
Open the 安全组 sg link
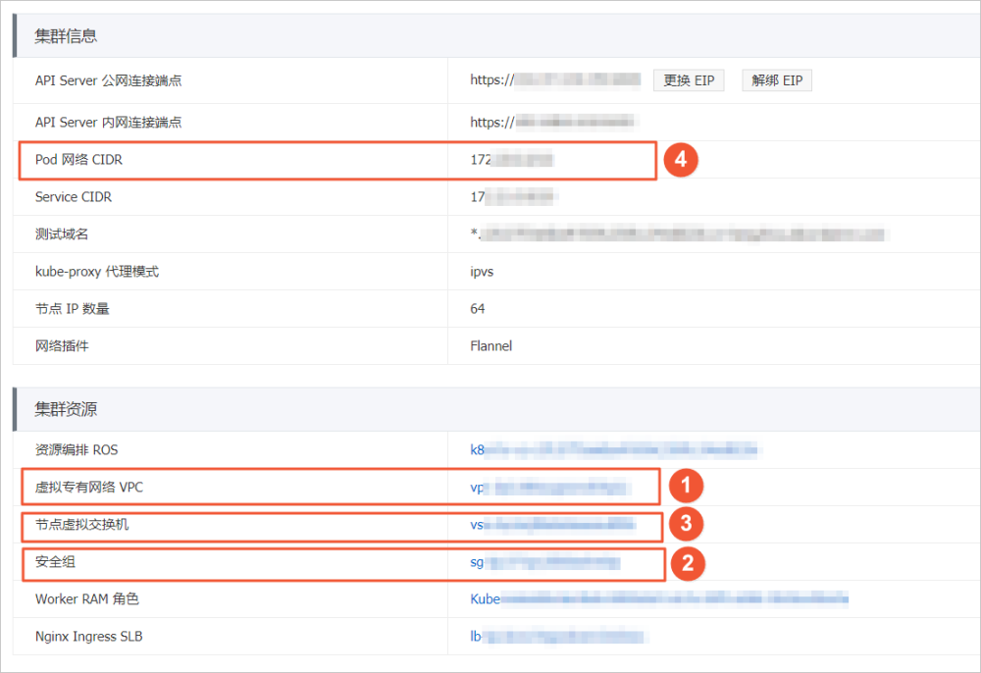(544, 562)
